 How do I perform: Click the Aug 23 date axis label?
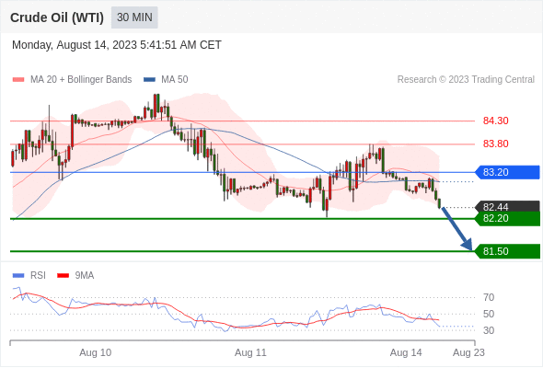coord(468,352)
